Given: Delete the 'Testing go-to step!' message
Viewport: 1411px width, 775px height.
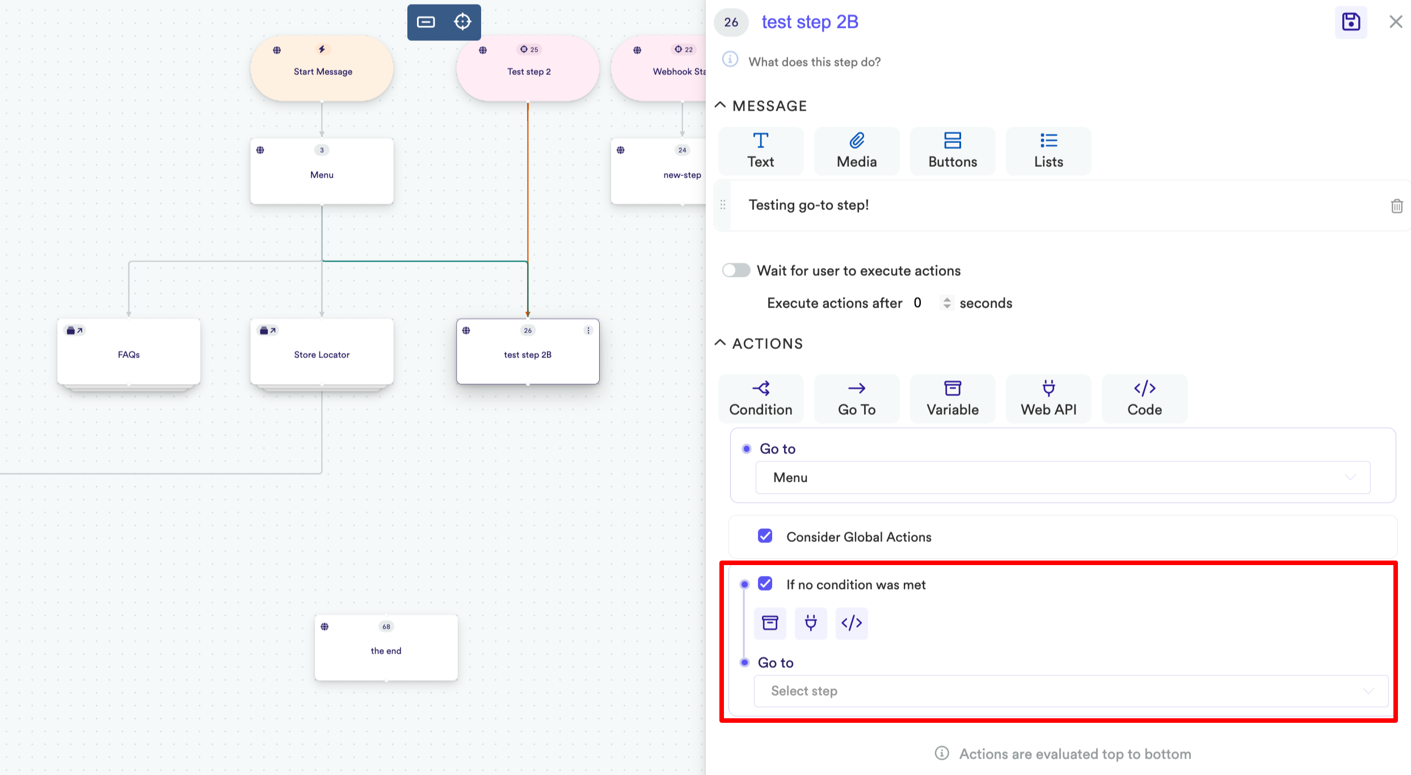Looking at the screenshot, I should coord(1396,206).
